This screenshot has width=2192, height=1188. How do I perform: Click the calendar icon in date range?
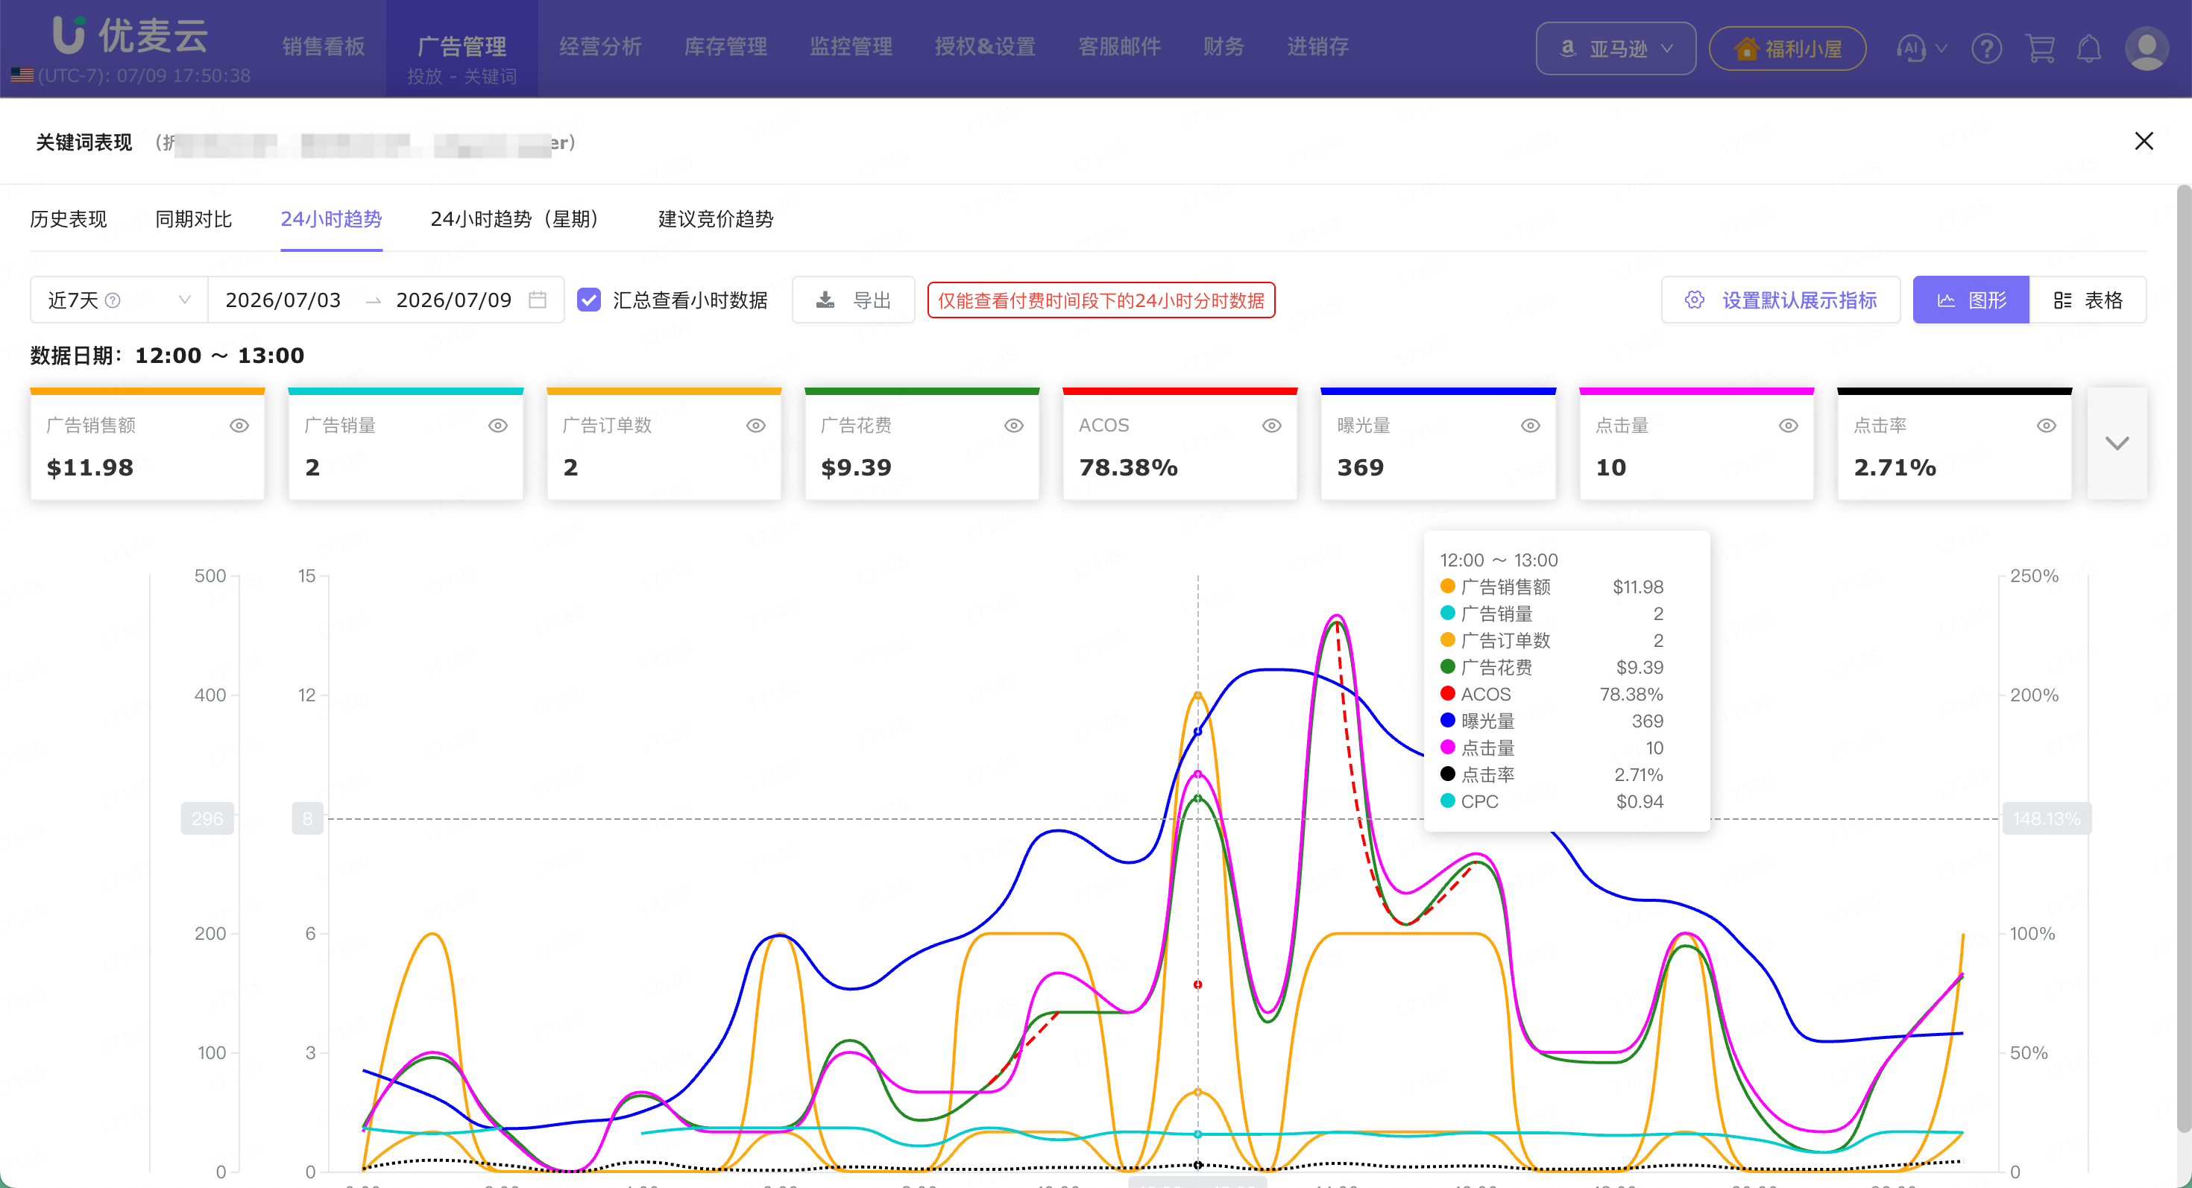tap(537, 300)
